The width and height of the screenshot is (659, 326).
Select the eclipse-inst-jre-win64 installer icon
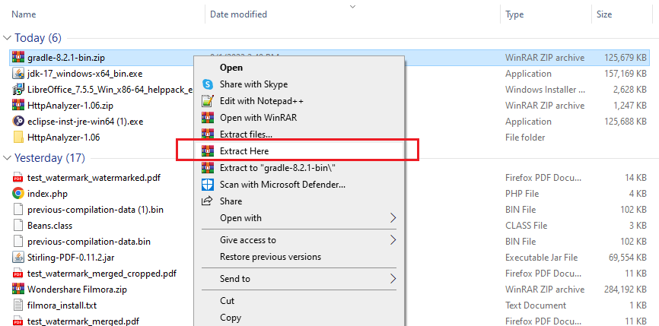(x=18, y=122)
